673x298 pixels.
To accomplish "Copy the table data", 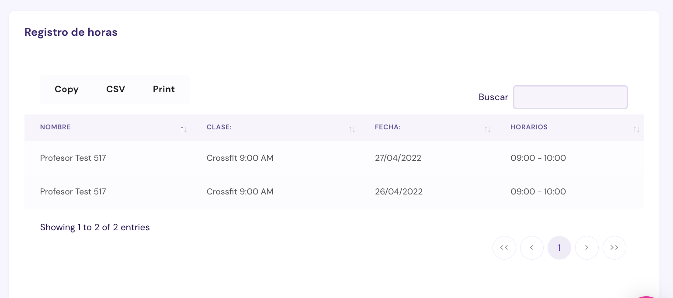I will coord(66,89).
